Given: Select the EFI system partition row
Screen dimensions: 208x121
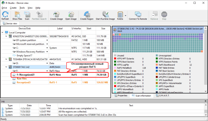Looking at the screenshot, I should (x=56, y=40).
